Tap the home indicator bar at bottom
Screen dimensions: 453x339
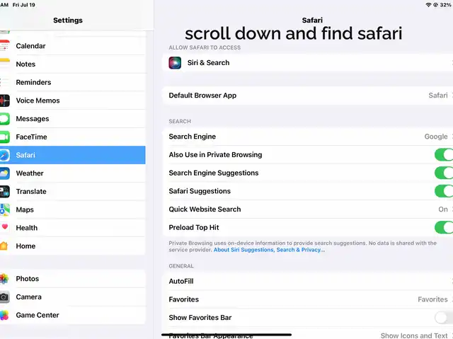tap(226, 335)
